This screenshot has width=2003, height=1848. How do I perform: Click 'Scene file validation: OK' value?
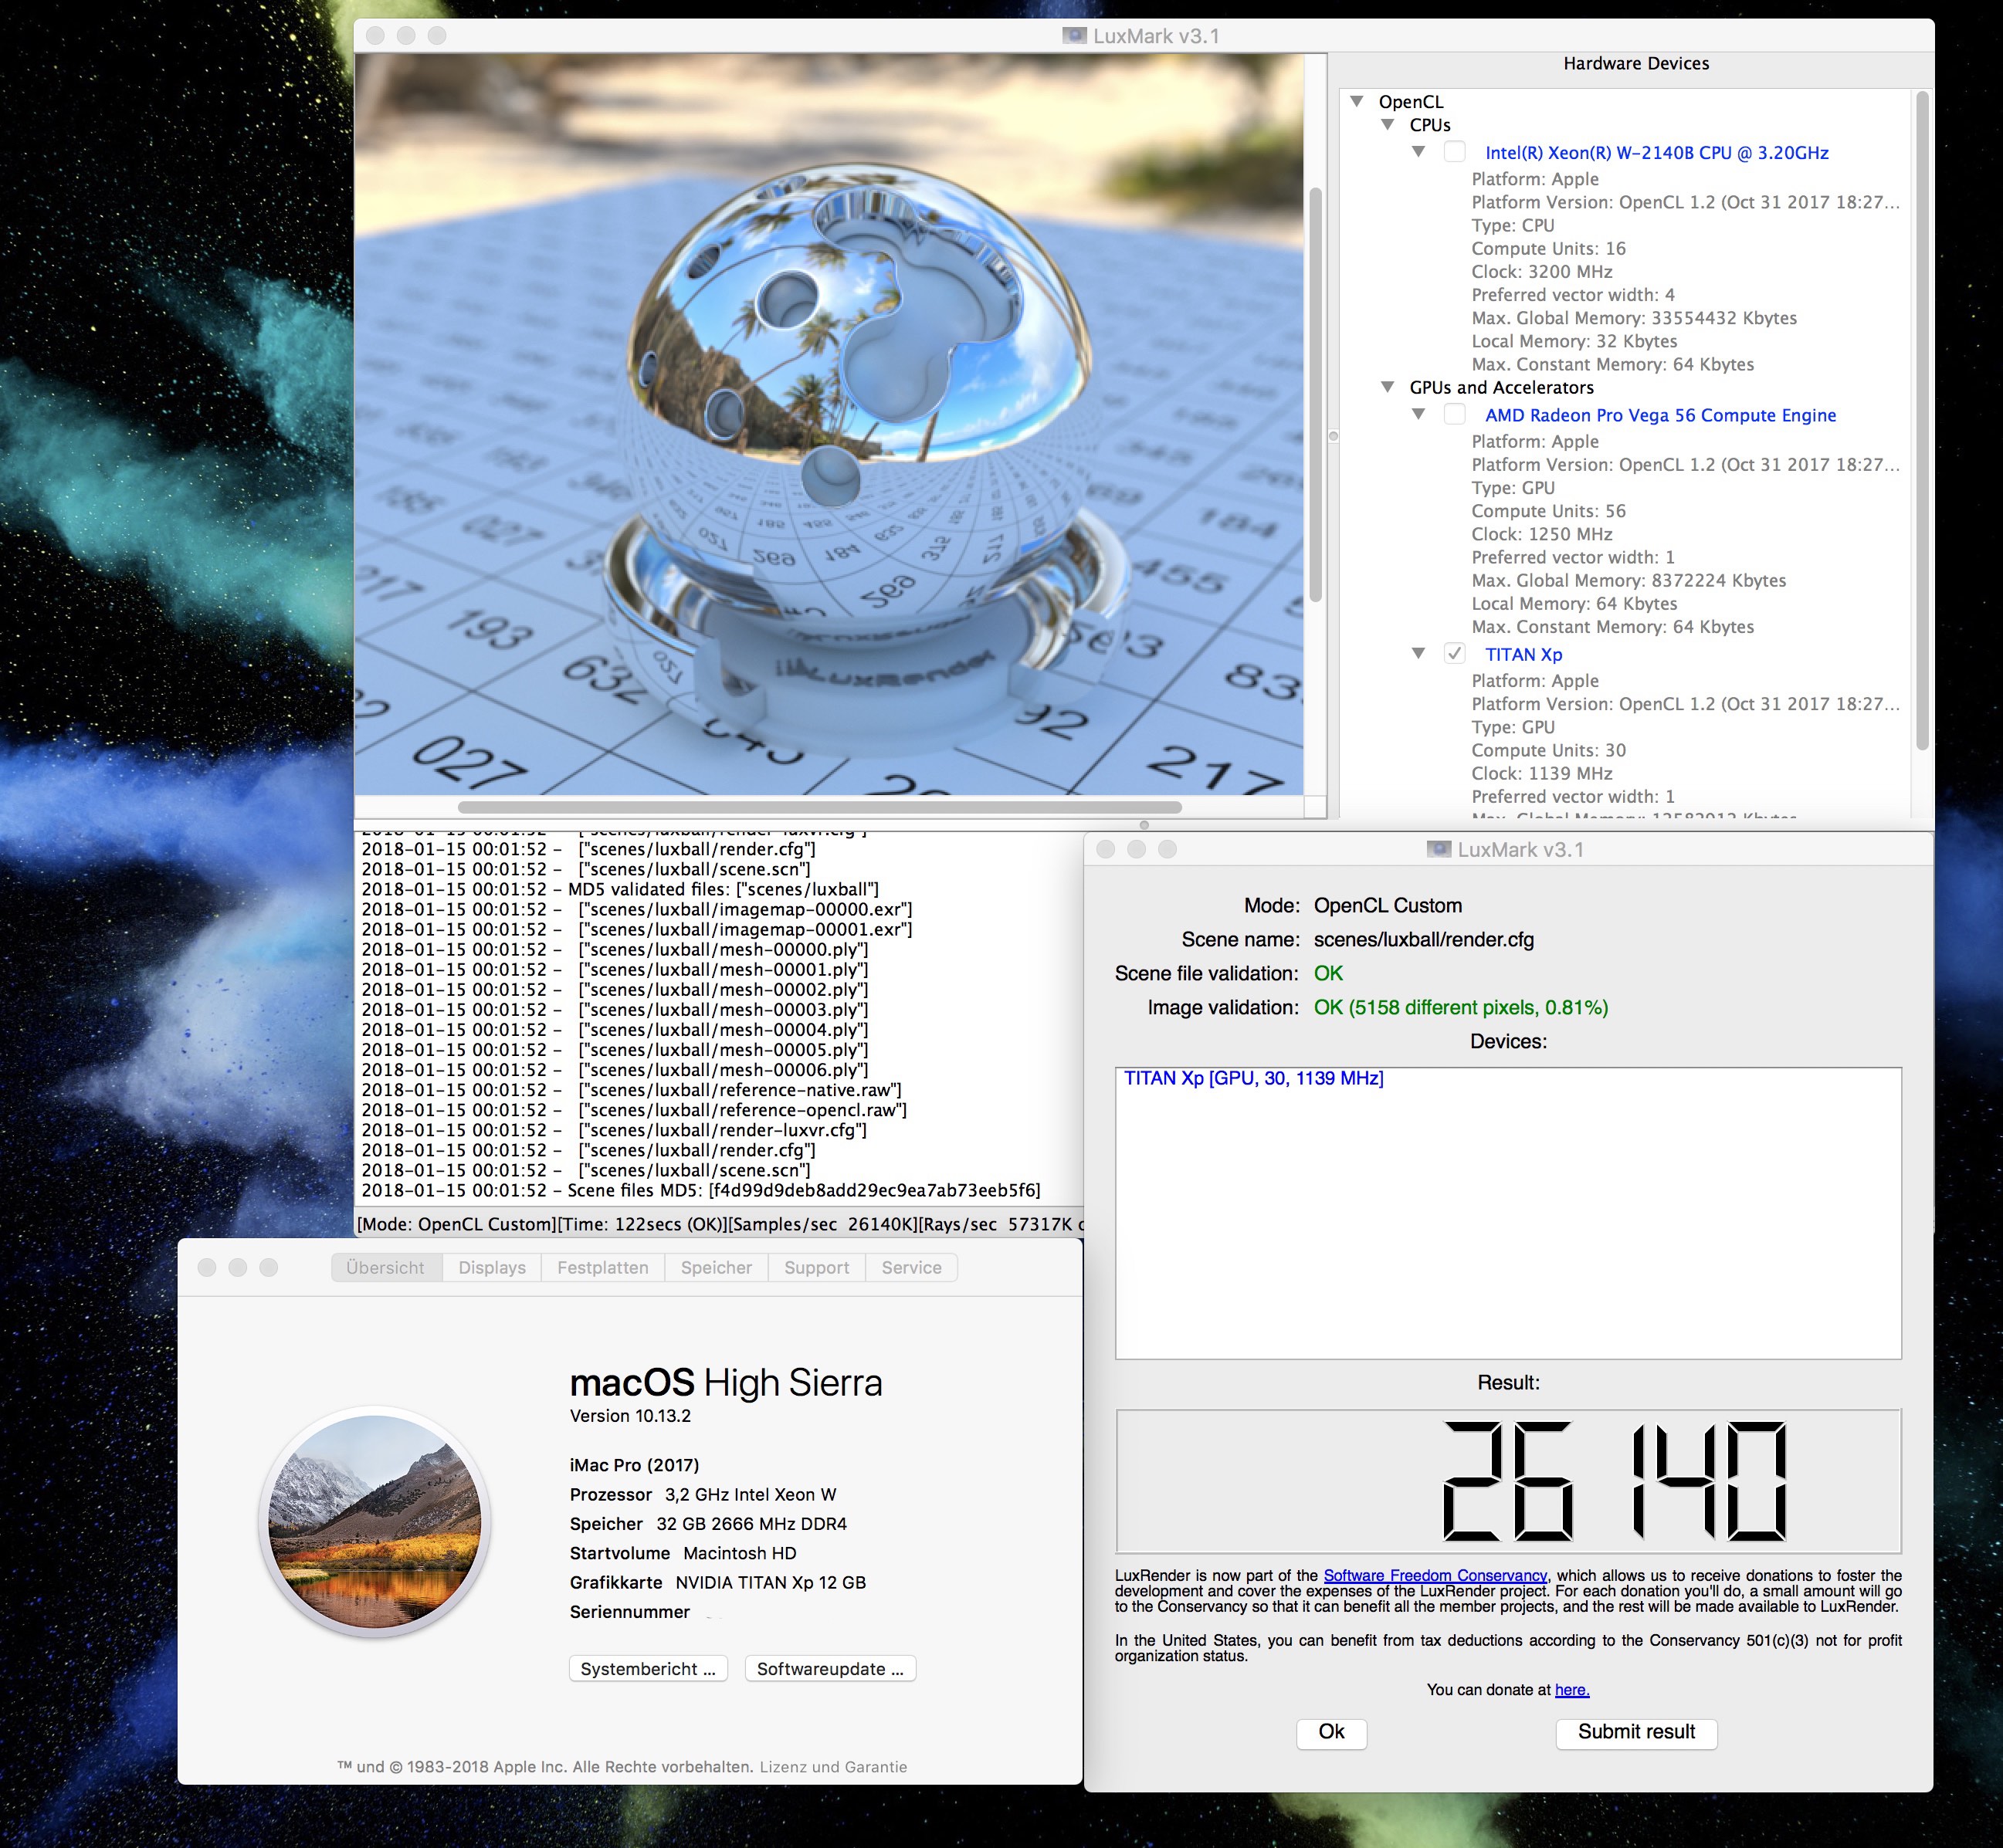1329,973
